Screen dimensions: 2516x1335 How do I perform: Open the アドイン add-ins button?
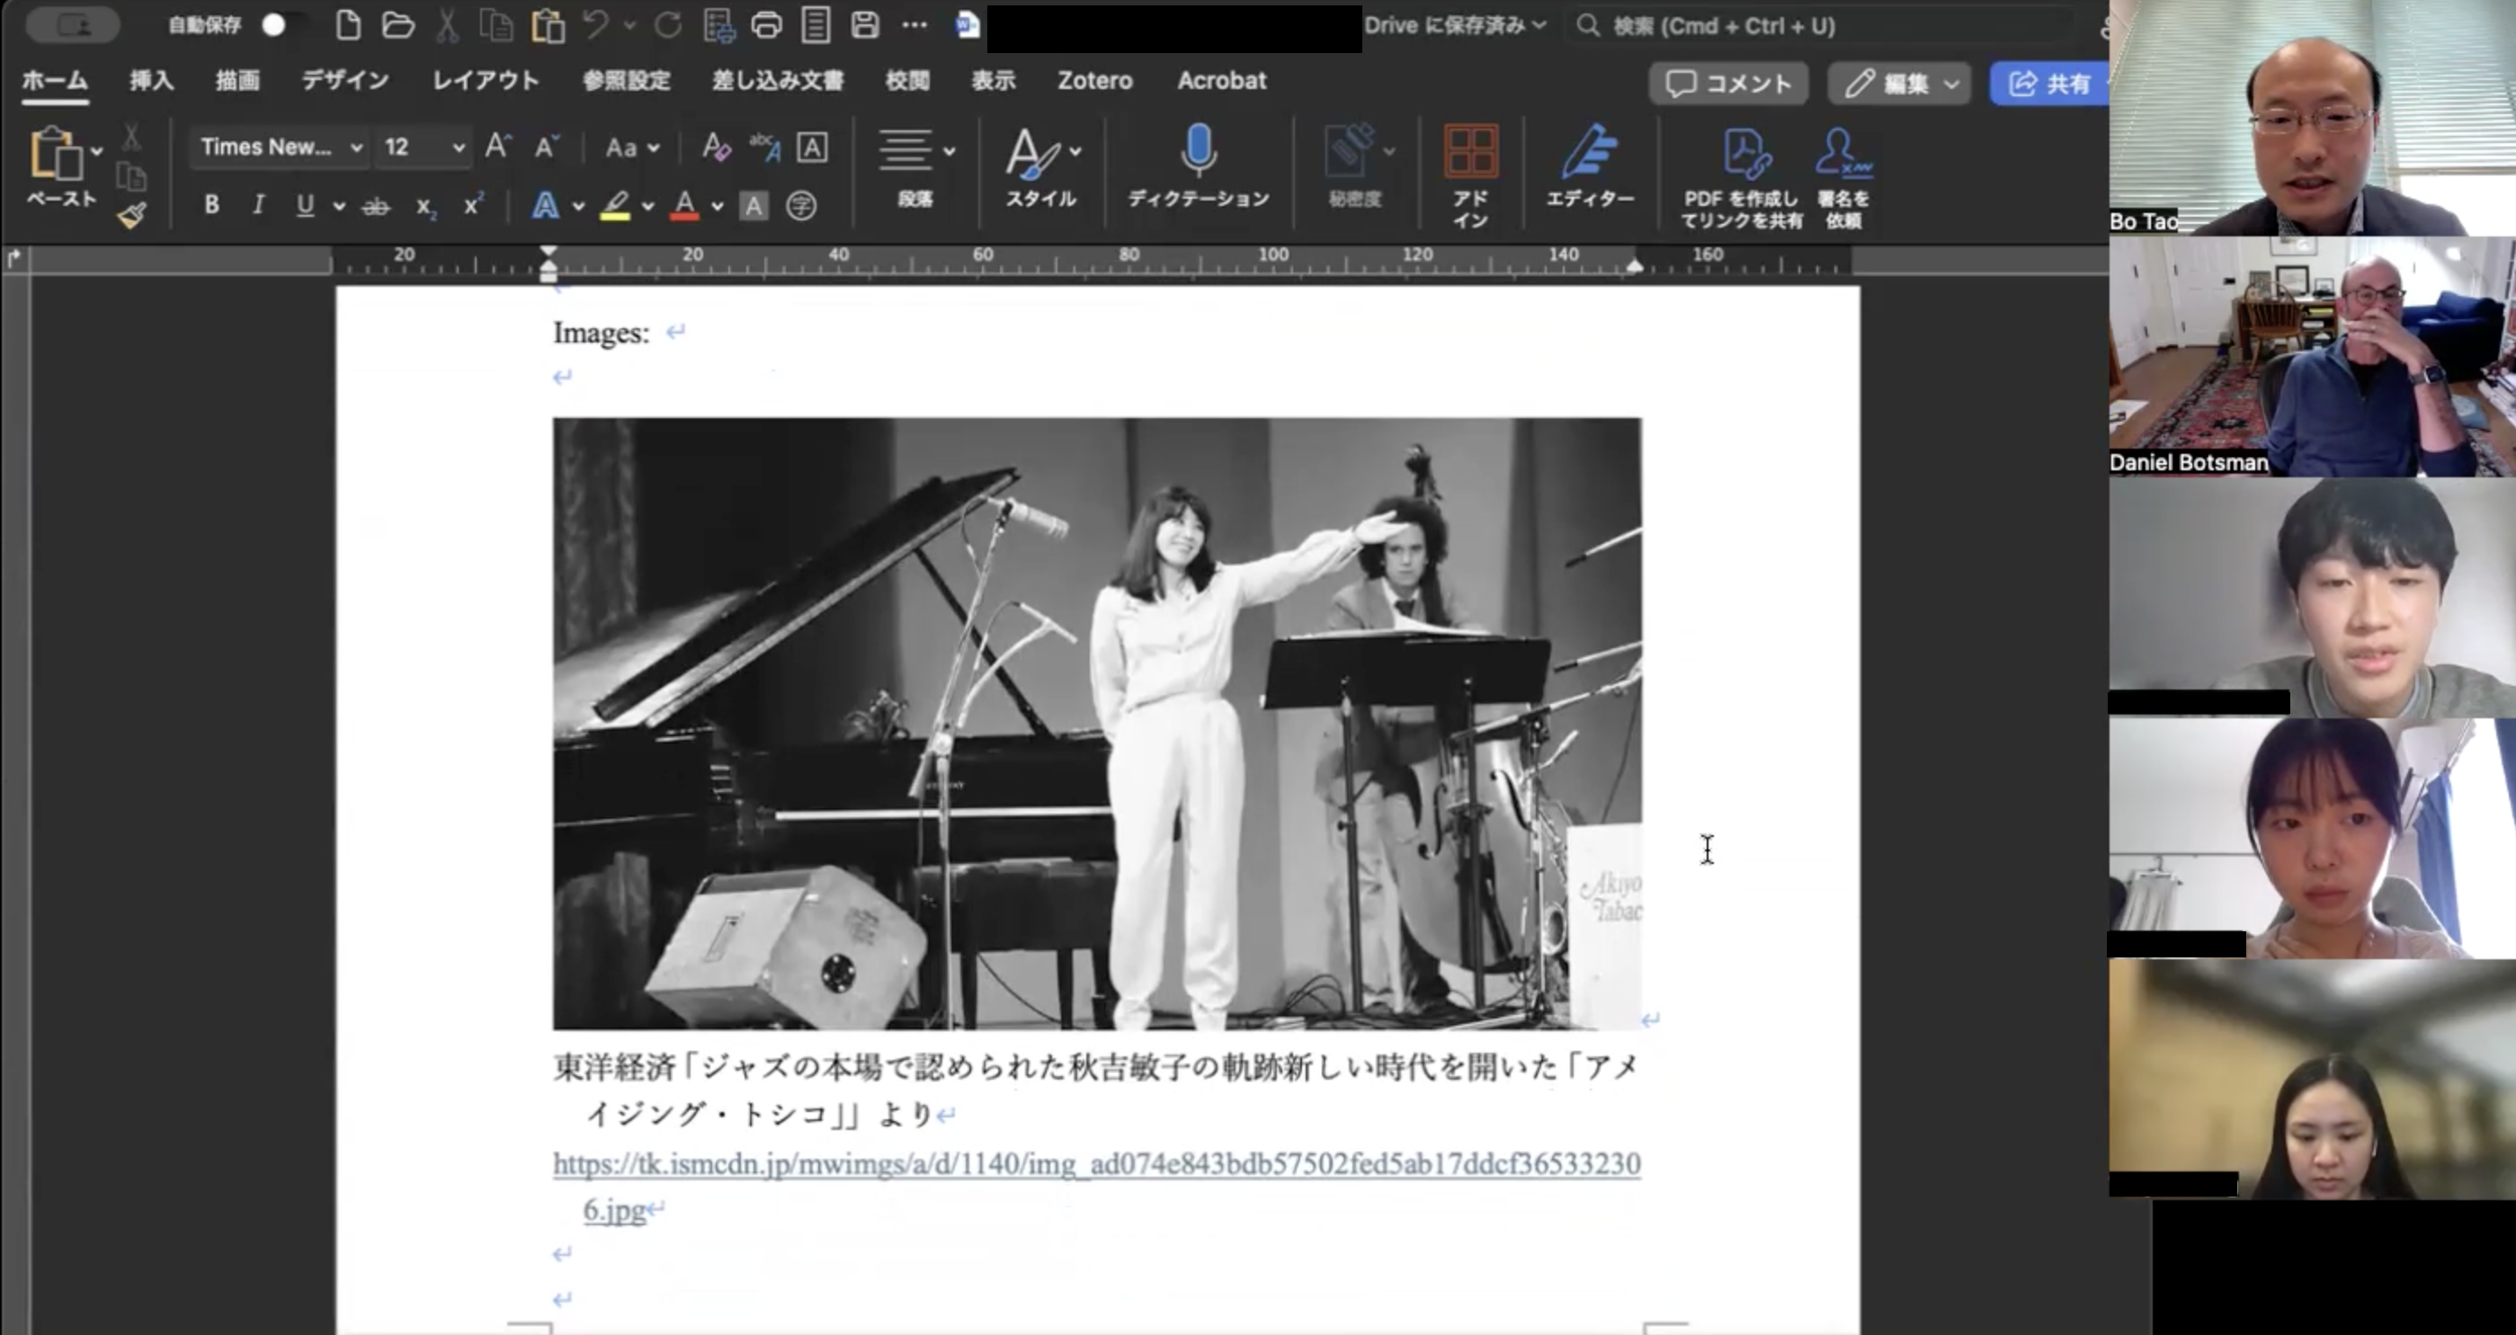coord(1470,177)
